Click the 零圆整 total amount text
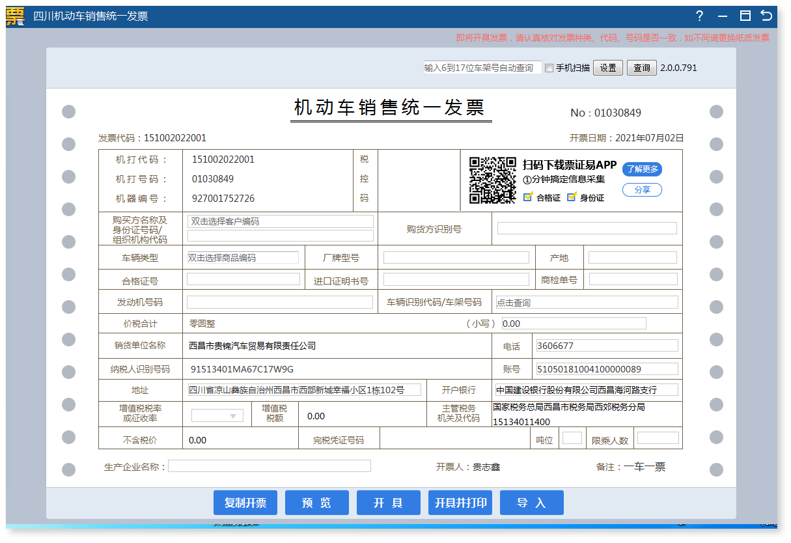The width and height of the screenshot is (791, 543). (x=202, y=324)
